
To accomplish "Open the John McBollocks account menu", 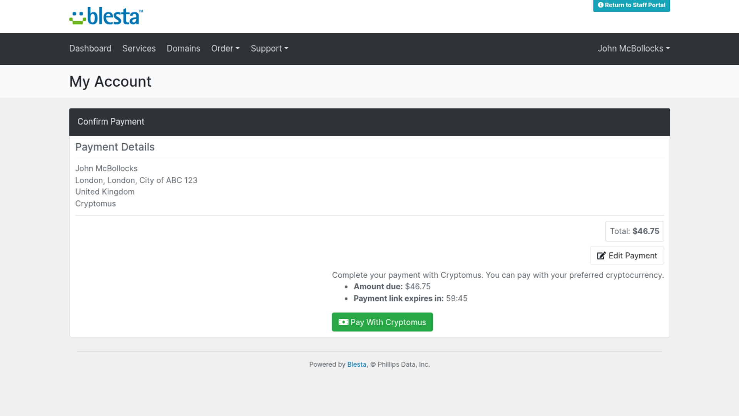I will (x=634, y=49).
